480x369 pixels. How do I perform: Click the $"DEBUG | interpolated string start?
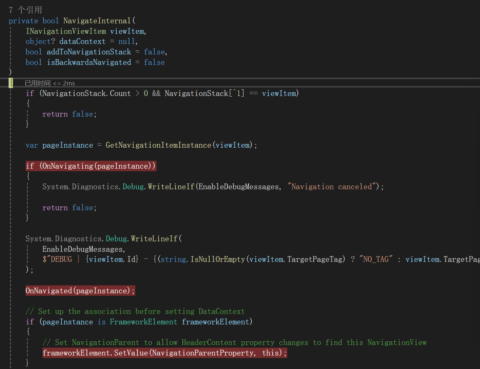tap(61, 260)
